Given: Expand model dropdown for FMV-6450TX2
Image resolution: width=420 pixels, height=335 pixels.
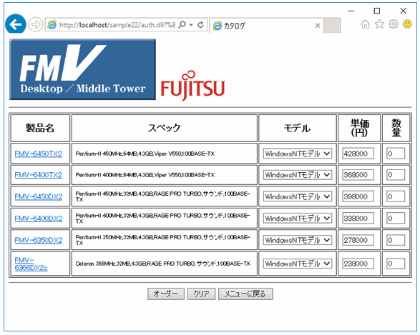Looking at the screenshot, I should 298,154.
